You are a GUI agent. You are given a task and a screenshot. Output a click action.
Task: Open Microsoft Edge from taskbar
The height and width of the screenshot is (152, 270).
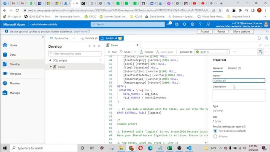tap(150, 148)
